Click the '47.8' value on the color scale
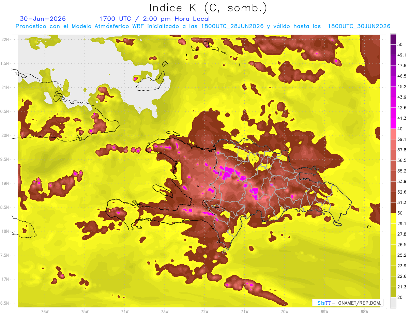This screenshot has width=409, height=316. pos(402,65)
